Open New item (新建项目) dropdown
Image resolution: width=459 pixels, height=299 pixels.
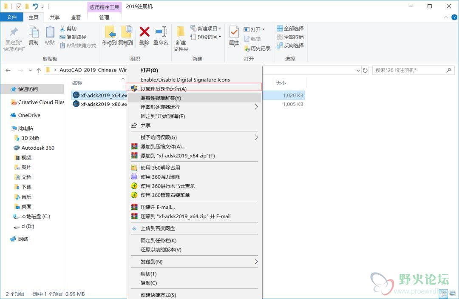206,28
